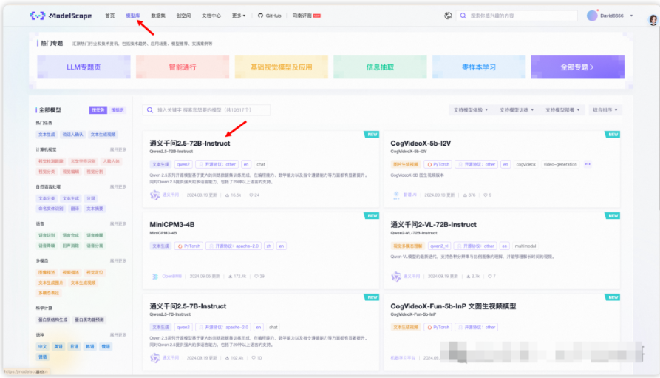Toggle the 光学字符识别 filter tag

[x=83, y=161]
